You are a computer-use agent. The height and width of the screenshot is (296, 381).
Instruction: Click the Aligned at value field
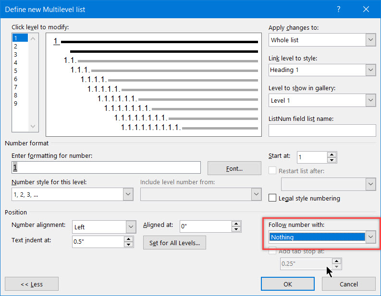[x=206, y=226]
